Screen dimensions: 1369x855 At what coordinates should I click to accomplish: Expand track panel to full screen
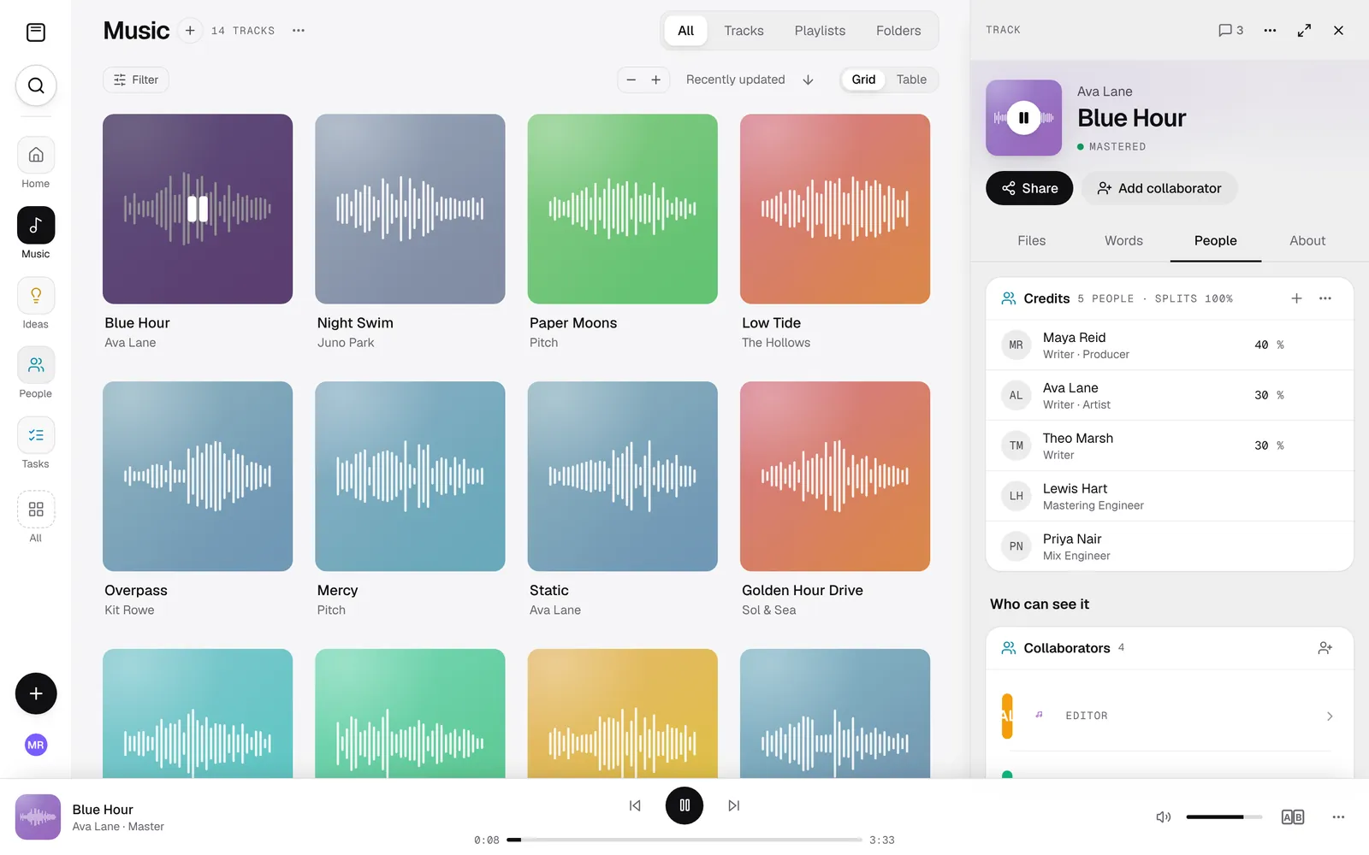(x=1304, y=30)
